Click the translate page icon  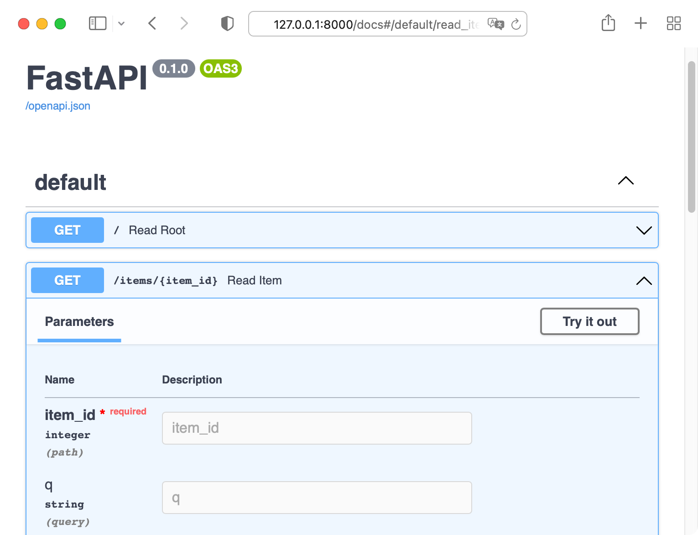[495, 24]
